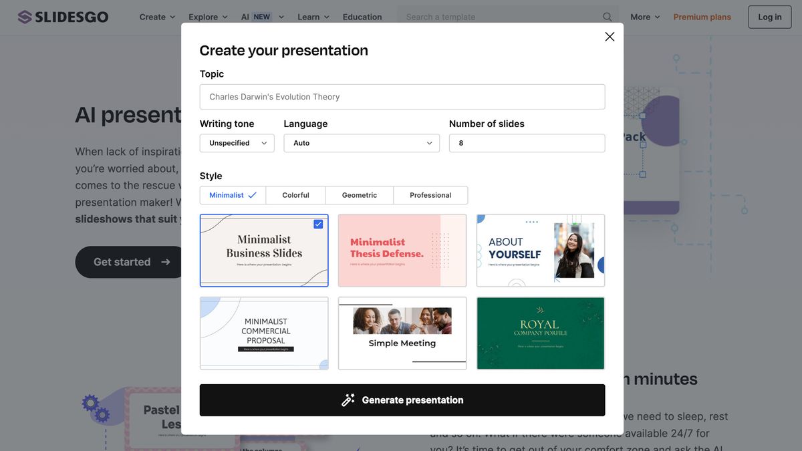802x451 pixels.
Task: Switch to the Professional style tab
Action: point(430,194)
